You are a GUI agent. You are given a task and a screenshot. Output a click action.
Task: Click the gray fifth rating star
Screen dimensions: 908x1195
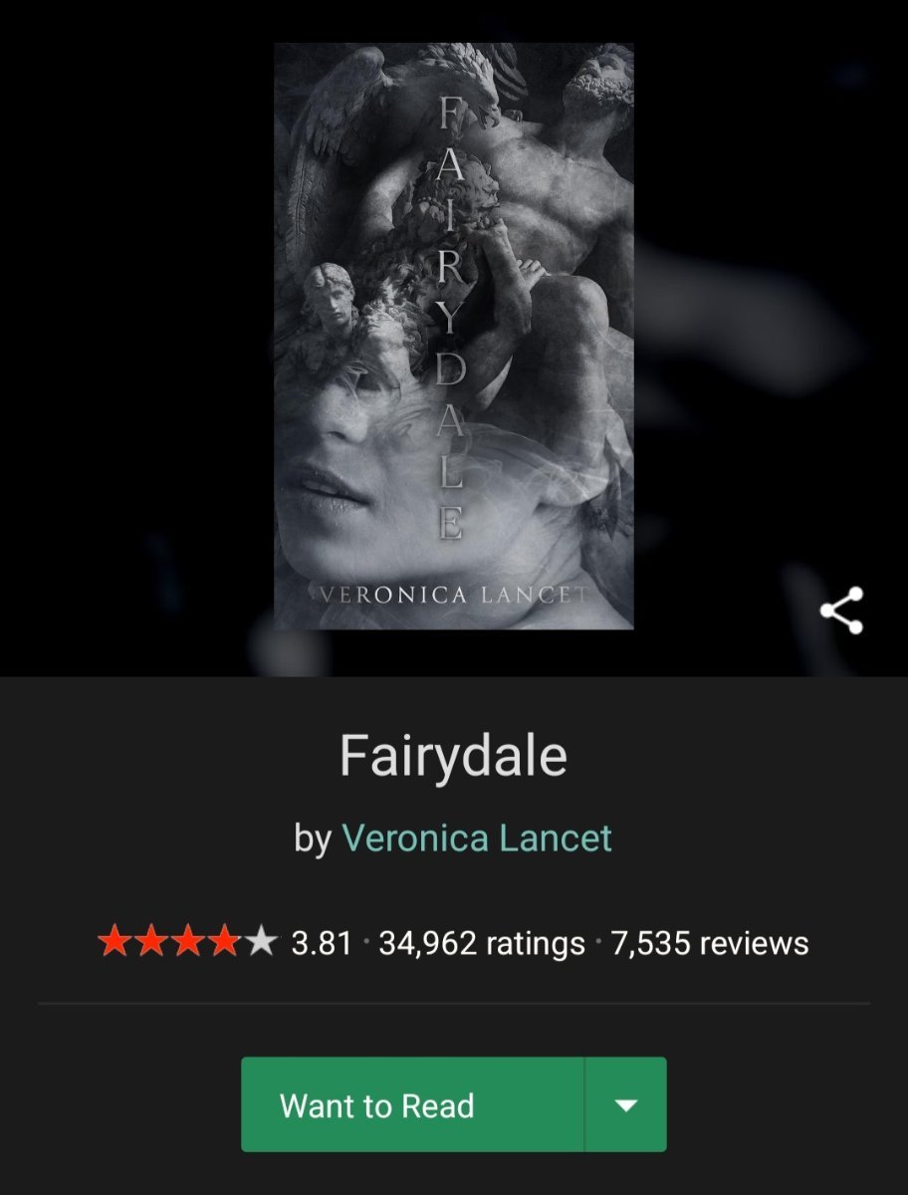coord(259,942)
